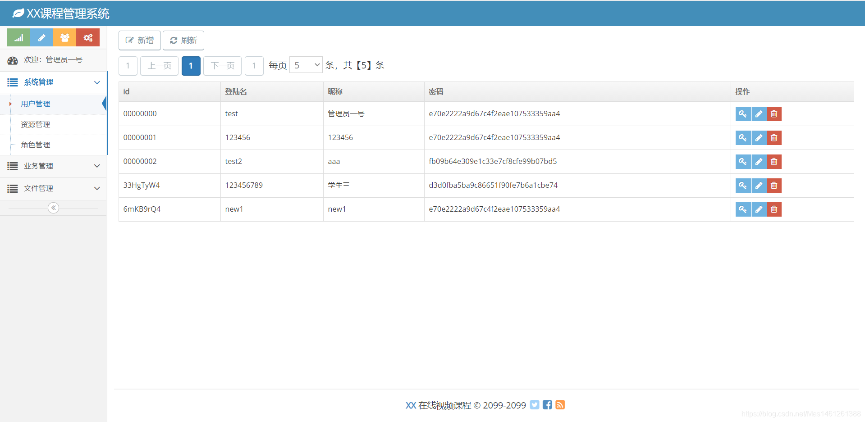Open the RSS feed icon in footer
This screenshot has height=422, width=865.
pos(560,405)
